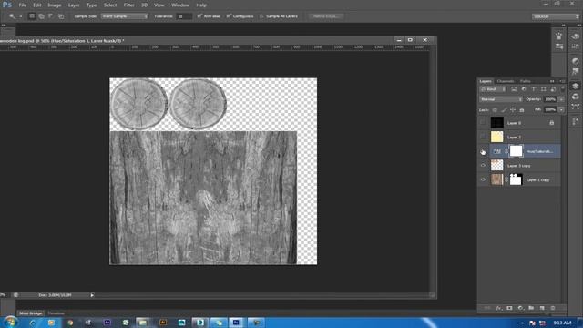The height and width of the screenshot is (328, 583).
Task: Open the Fill slider dropdown arrow
Action: 561,109
